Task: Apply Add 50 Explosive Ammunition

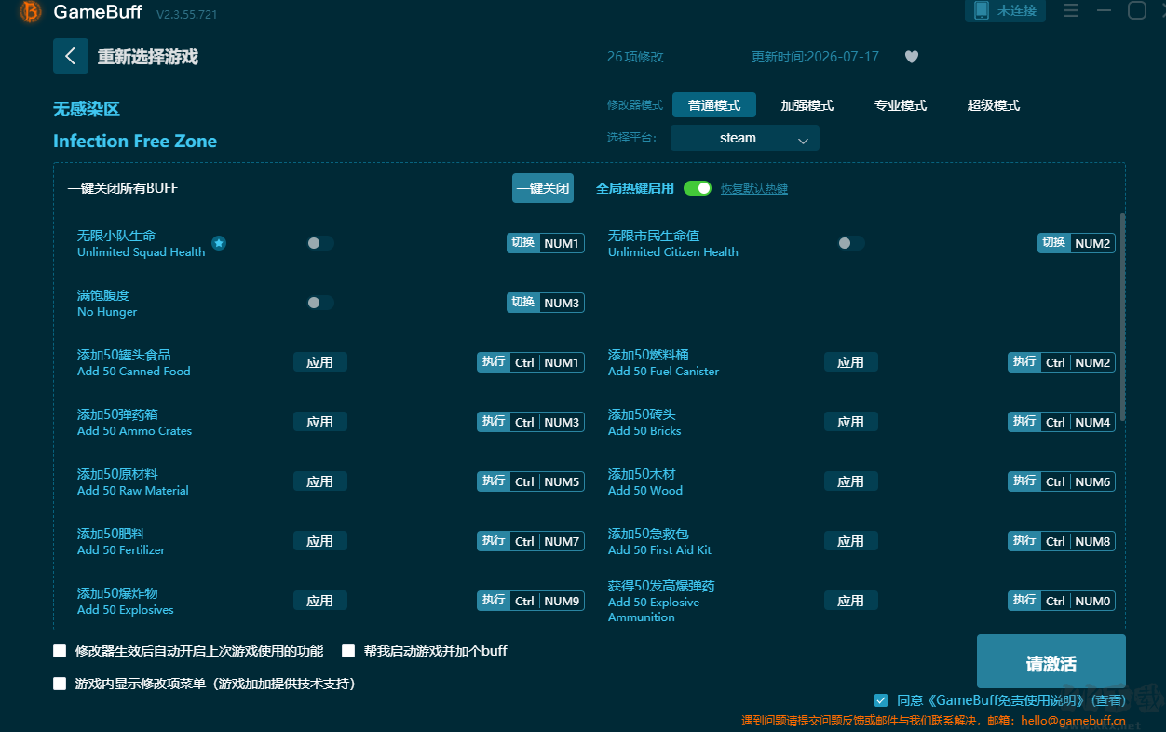Action: click(851, 601)
